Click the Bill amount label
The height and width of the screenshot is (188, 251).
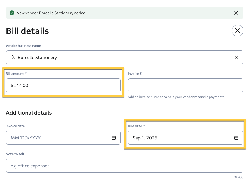(x=15, y=74)
